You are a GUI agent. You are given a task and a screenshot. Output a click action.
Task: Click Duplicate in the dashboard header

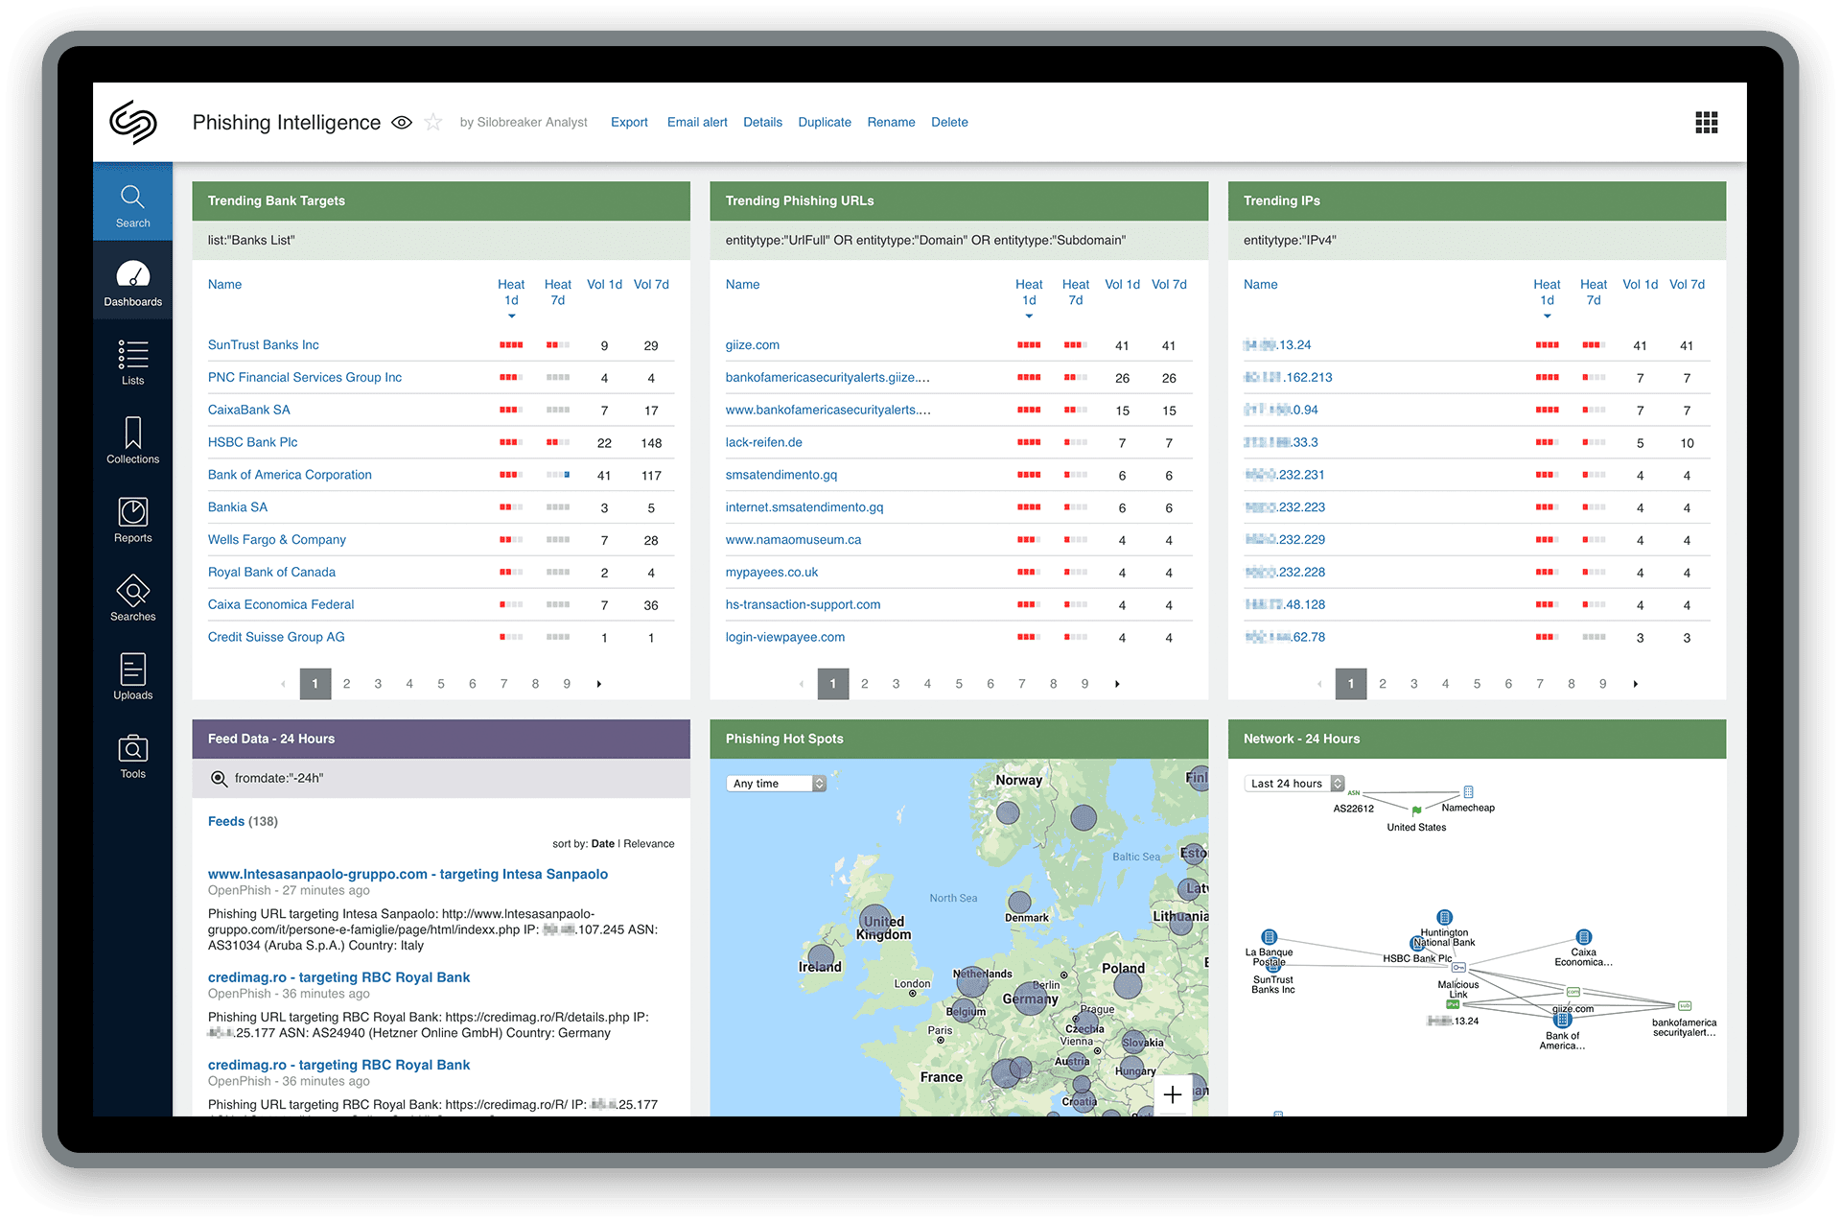(825, 122)
